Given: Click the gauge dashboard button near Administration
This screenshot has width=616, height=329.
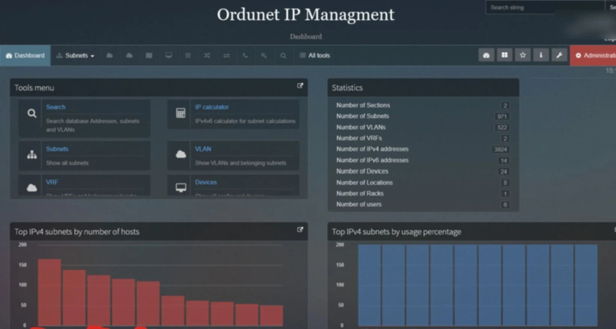Looking at the screenshot, I should (486, 55).
